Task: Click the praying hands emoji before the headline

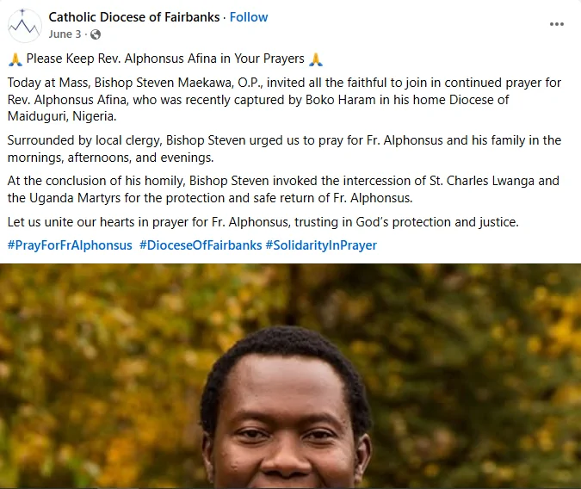Action: pos(15,59)
